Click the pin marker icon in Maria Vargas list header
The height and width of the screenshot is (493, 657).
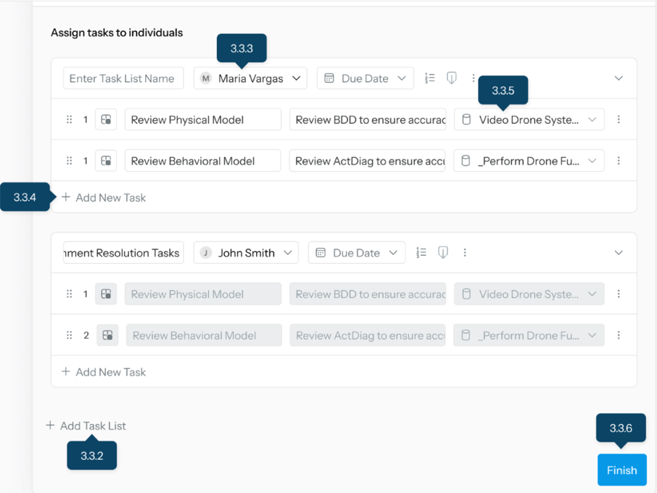(x=451, y=78)
